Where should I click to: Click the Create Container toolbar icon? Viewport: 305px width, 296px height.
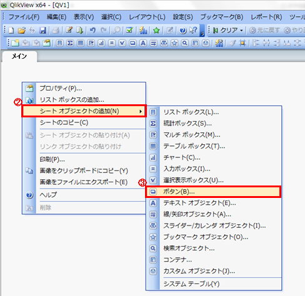tap(195, 43)
